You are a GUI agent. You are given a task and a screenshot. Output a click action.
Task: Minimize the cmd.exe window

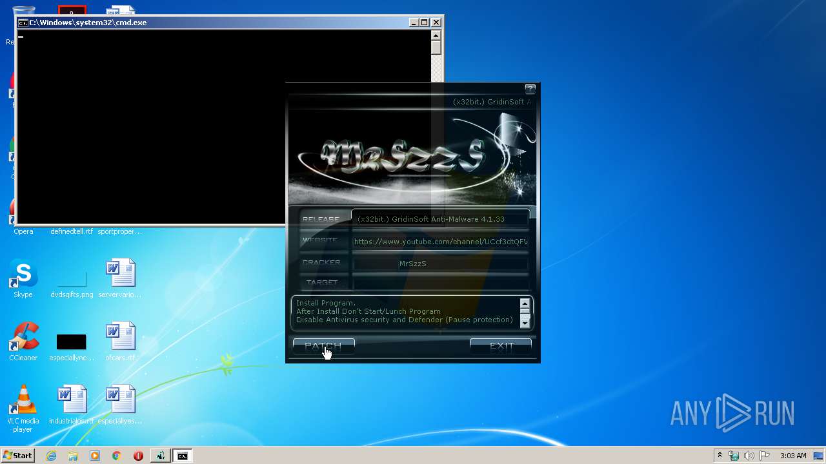point(414,23)
